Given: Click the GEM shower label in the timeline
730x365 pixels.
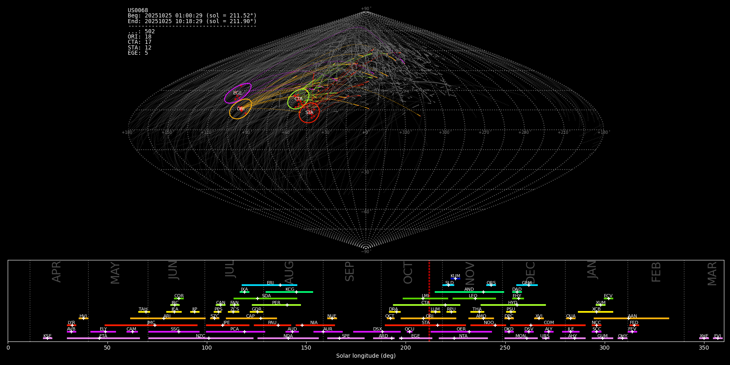Looking at the screenshot, I should (527, 283).
